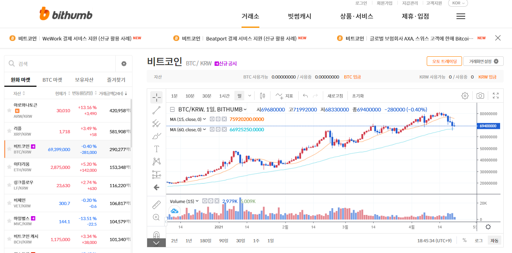This screenshot has height=253, width=512.
Task: Expand MA (15, close, 0) options
Action: [204, 119]
